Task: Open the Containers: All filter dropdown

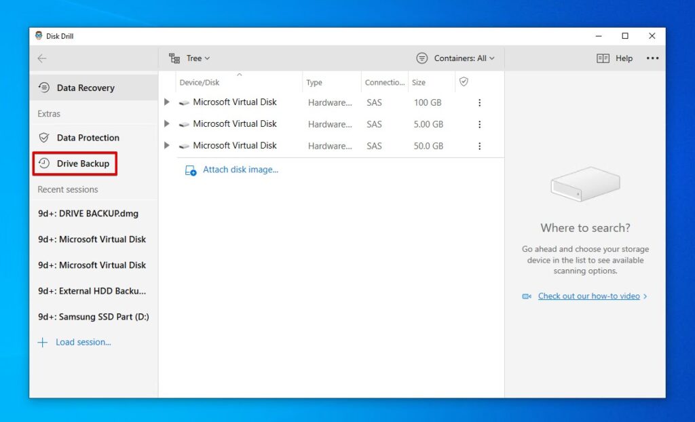Action: [455, 58]
